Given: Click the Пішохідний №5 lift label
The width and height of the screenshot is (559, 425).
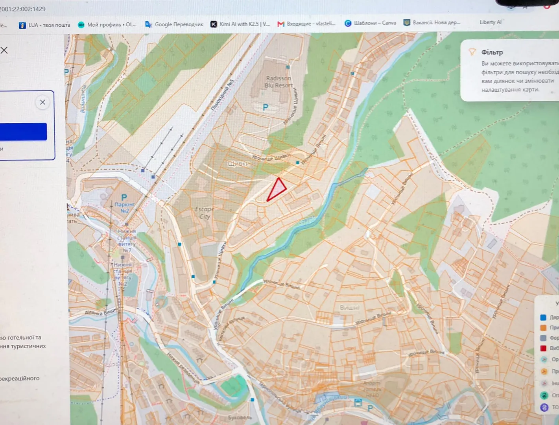Looking at the screenshot, I should (222, 95).
